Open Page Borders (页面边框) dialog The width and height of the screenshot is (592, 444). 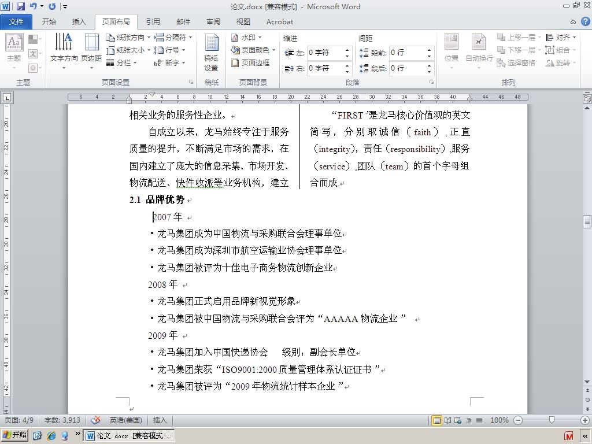250,62
